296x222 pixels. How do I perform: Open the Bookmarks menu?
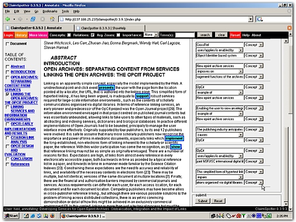click(x=50, y=11)
